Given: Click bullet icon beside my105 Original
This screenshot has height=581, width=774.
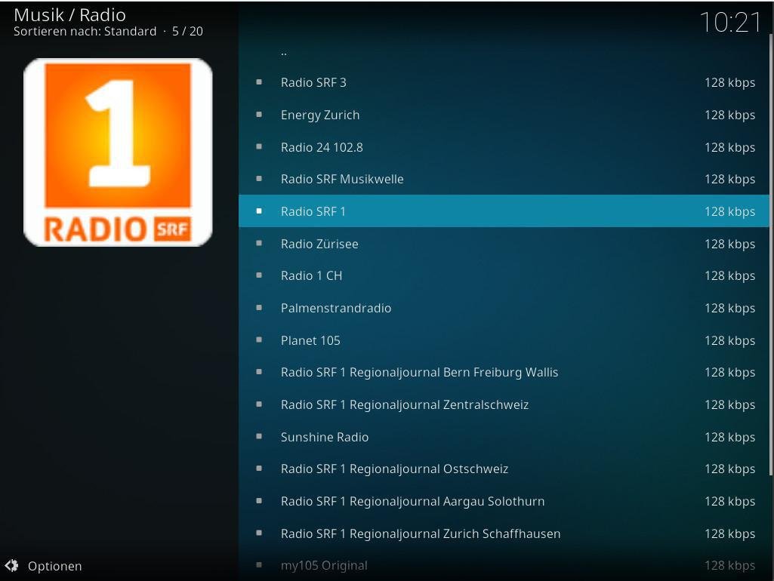Looking at the screenshot, I should [259, 565].
